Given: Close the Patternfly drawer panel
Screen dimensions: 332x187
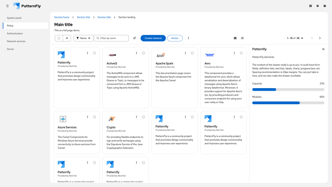Looking at the screenshot, I should click(323, 49).
